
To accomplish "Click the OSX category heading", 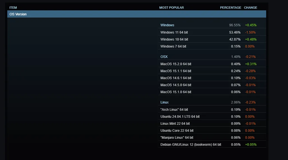I will point(164,57).
